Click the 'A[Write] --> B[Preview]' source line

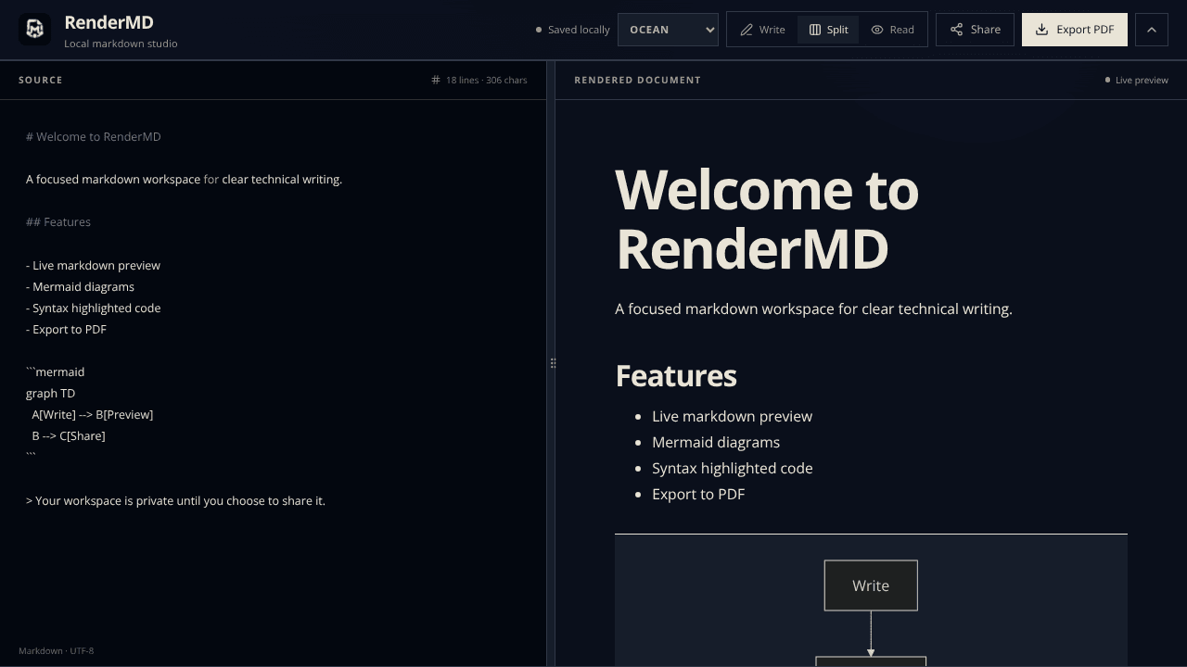coord(92,414)
